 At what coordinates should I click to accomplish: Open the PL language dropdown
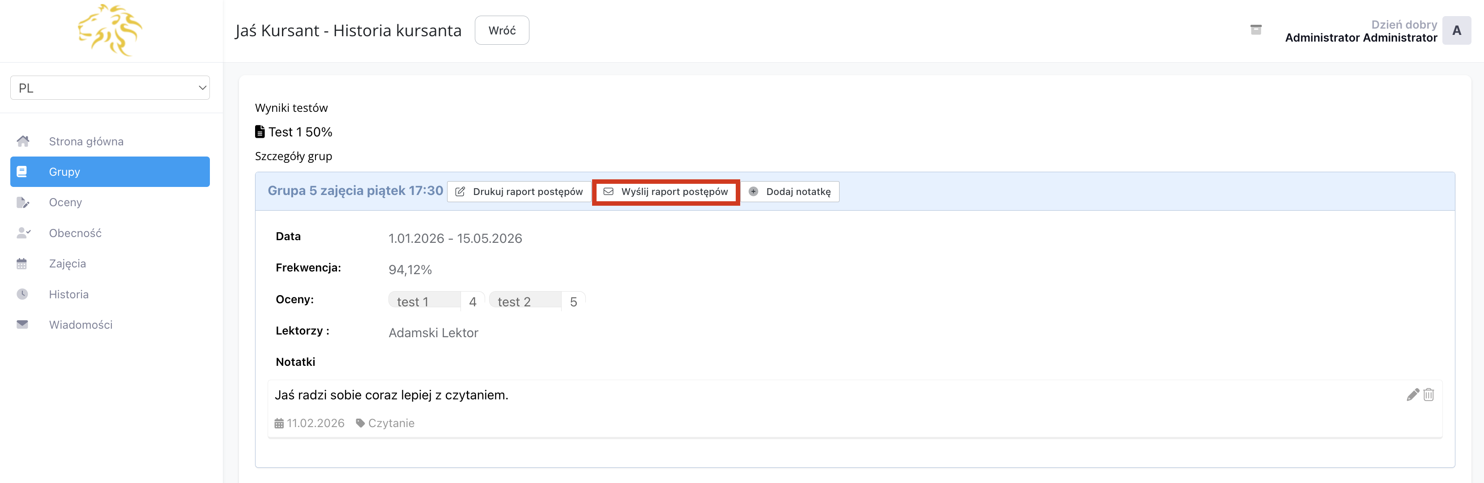tap(110, 88)
